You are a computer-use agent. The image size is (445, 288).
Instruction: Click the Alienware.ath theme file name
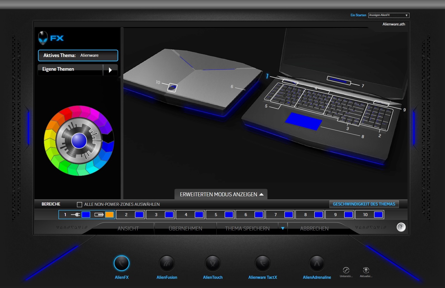click(x=394, y=24)
